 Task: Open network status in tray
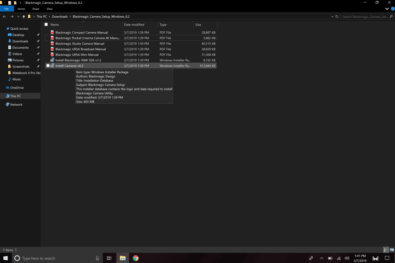[339, 258]
